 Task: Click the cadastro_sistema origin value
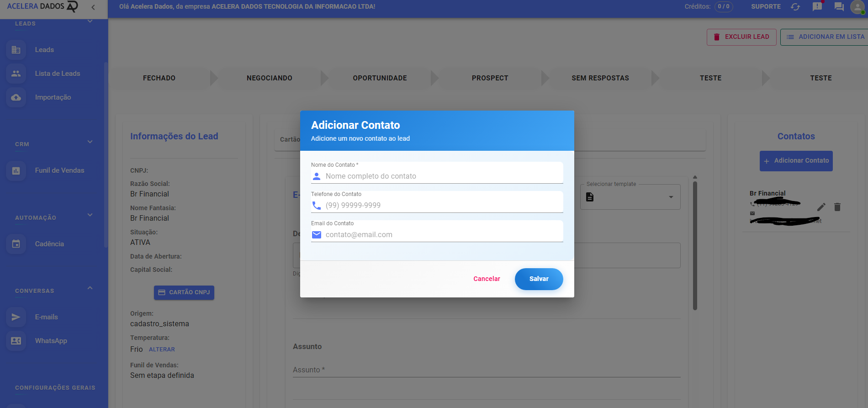point(159,324)
